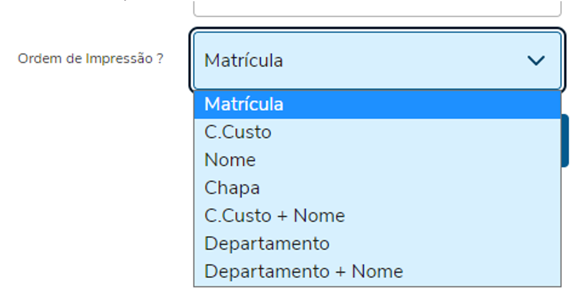Set print order to department plus name
Viewport: 573px width, 291px height.
pos(304,271)
